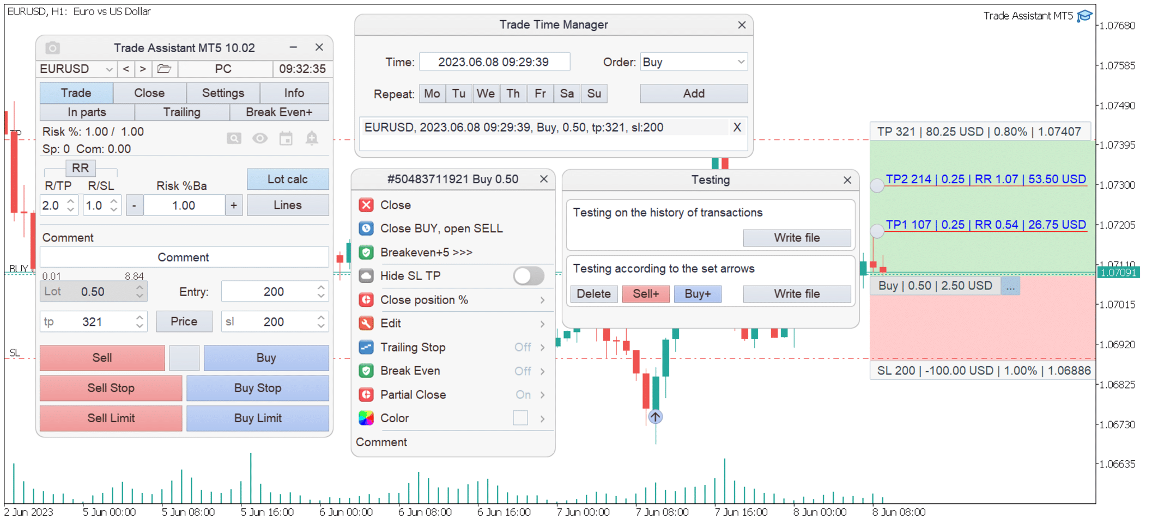This screenshot has width=1152, height=524.
Task: Open the Order type Buy dropdown
Action: tap(693, 62)
